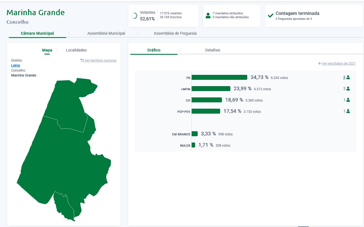Click the Leiria district link
The image size is (364, 227).
tap(15, 65)
